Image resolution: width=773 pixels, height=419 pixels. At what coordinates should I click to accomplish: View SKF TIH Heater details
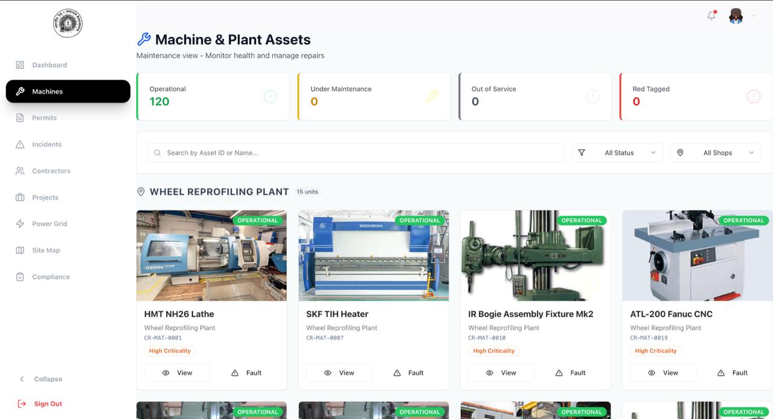tap(339, 373)
